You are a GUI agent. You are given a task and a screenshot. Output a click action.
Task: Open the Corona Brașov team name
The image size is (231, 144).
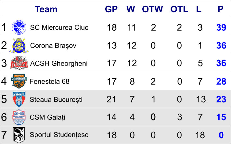[53, 46]
